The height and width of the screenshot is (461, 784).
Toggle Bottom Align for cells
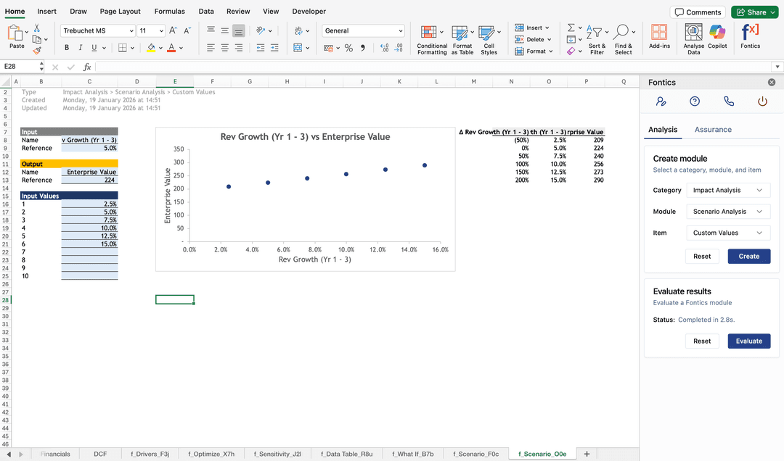pyautogui.click(x=239, y=30)
